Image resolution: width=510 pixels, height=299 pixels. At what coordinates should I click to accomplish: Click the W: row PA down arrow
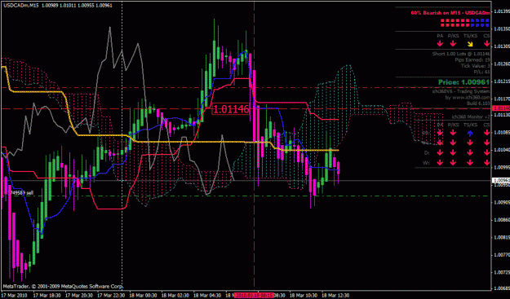[440, 163]
